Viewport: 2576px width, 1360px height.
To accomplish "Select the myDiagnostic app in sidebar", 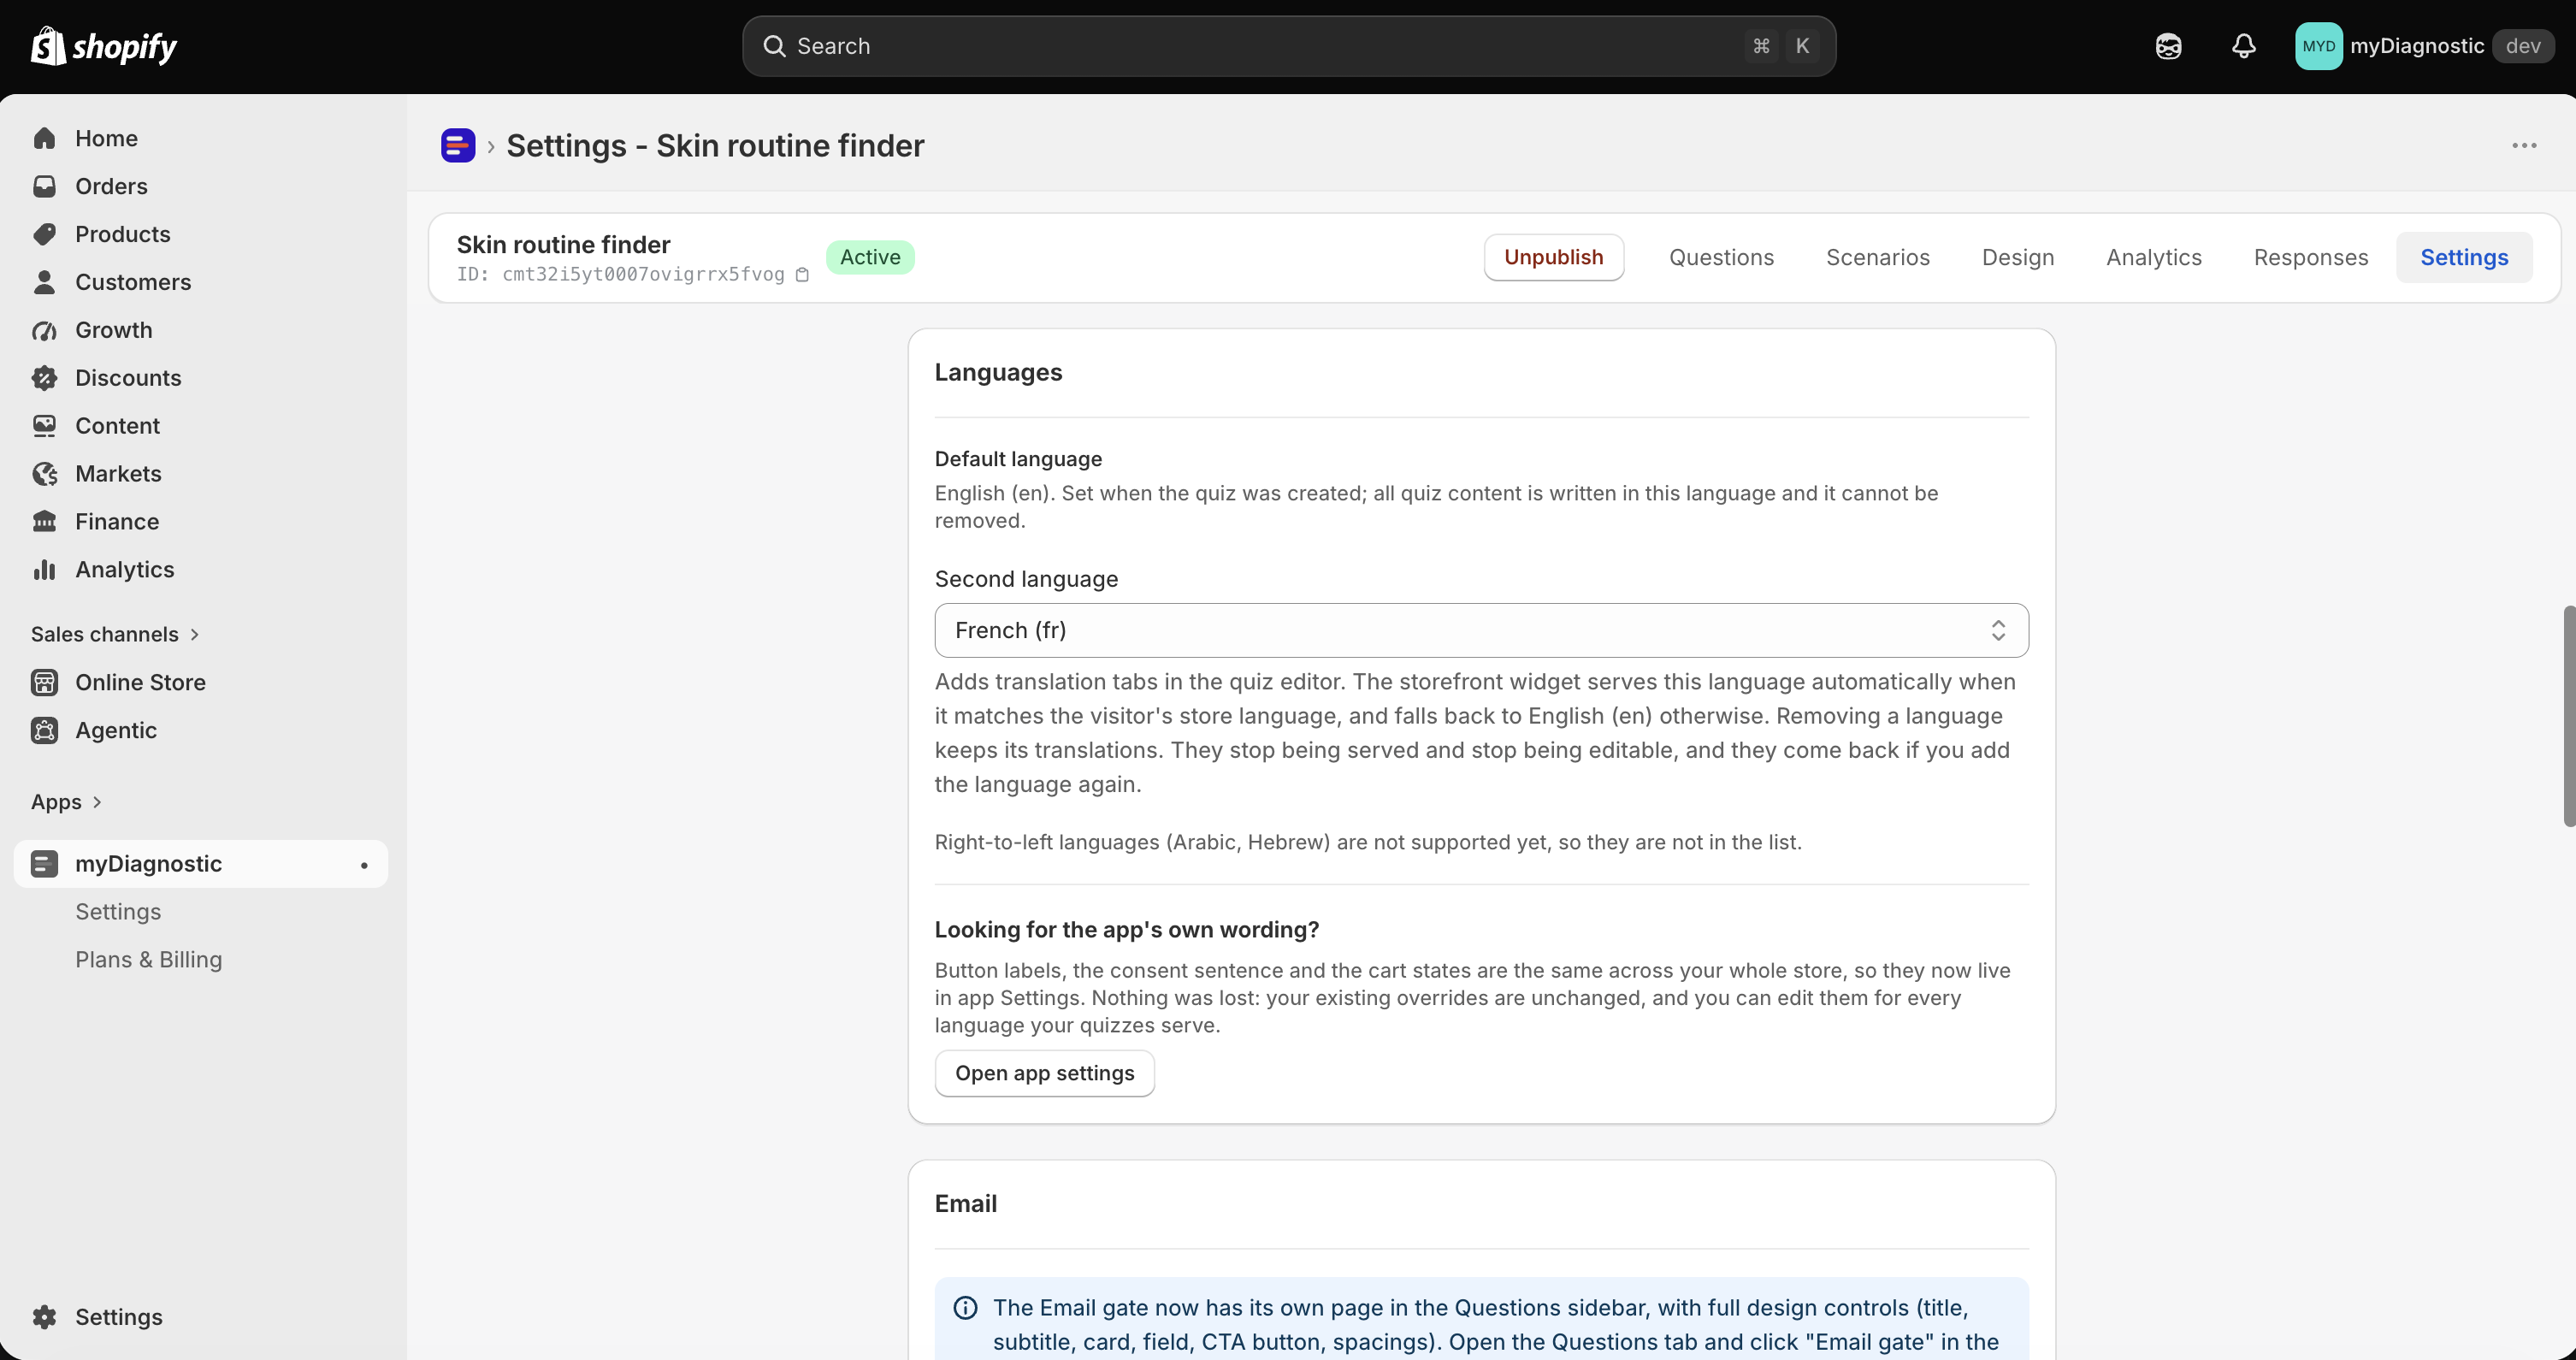I will pos(201,863).
